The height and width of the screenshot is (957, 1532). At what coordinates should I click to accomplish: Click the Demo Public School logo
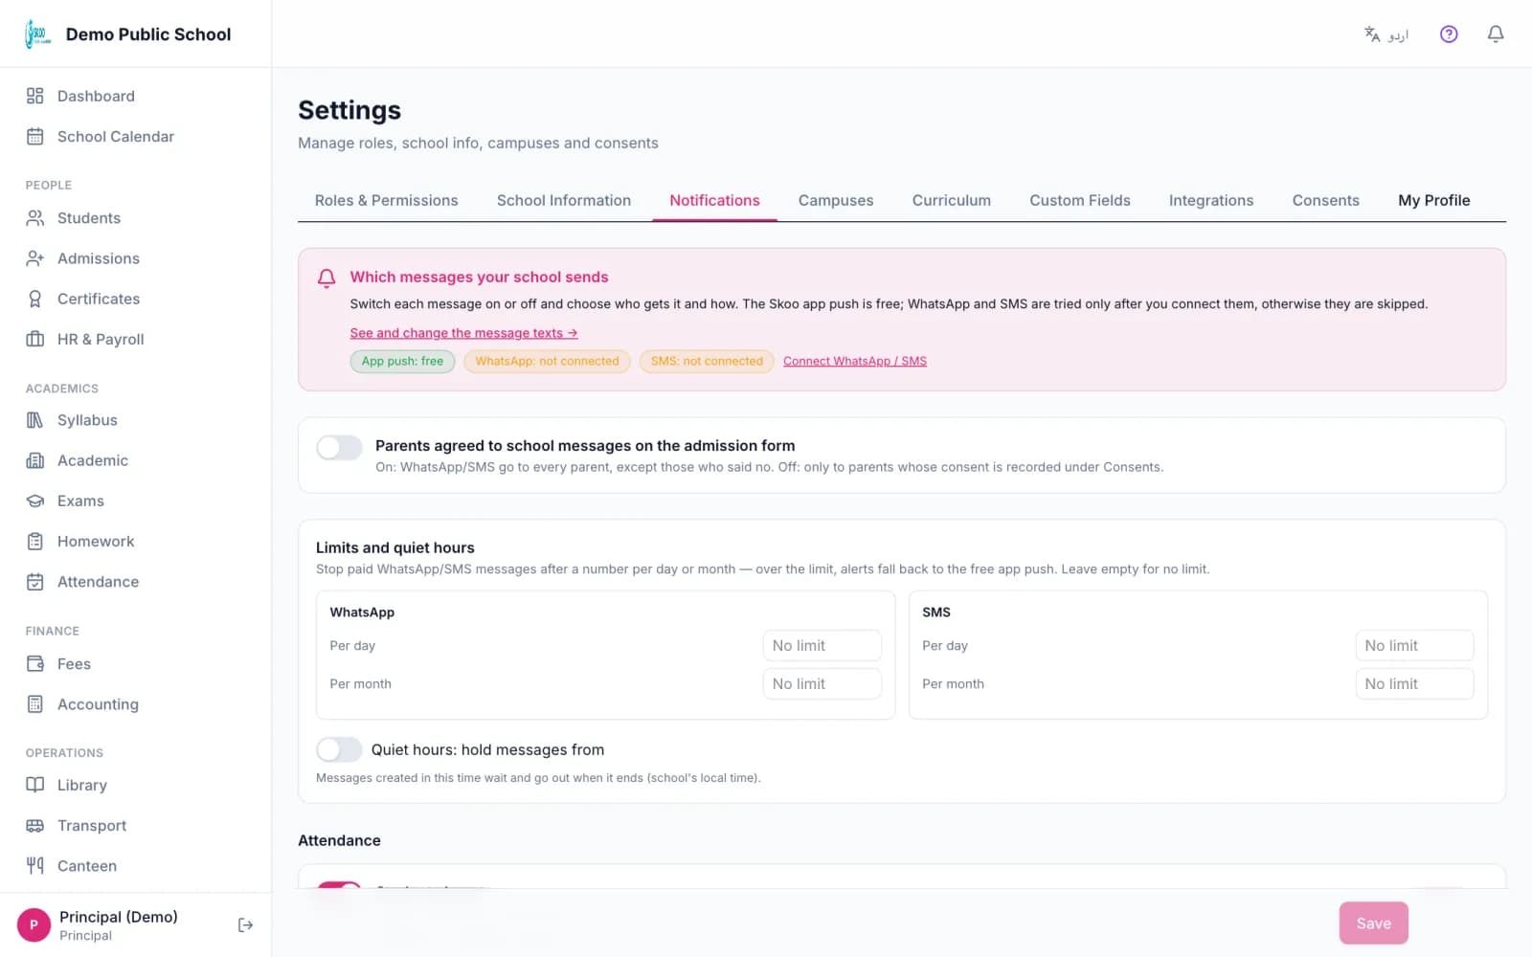coord(37,34)
